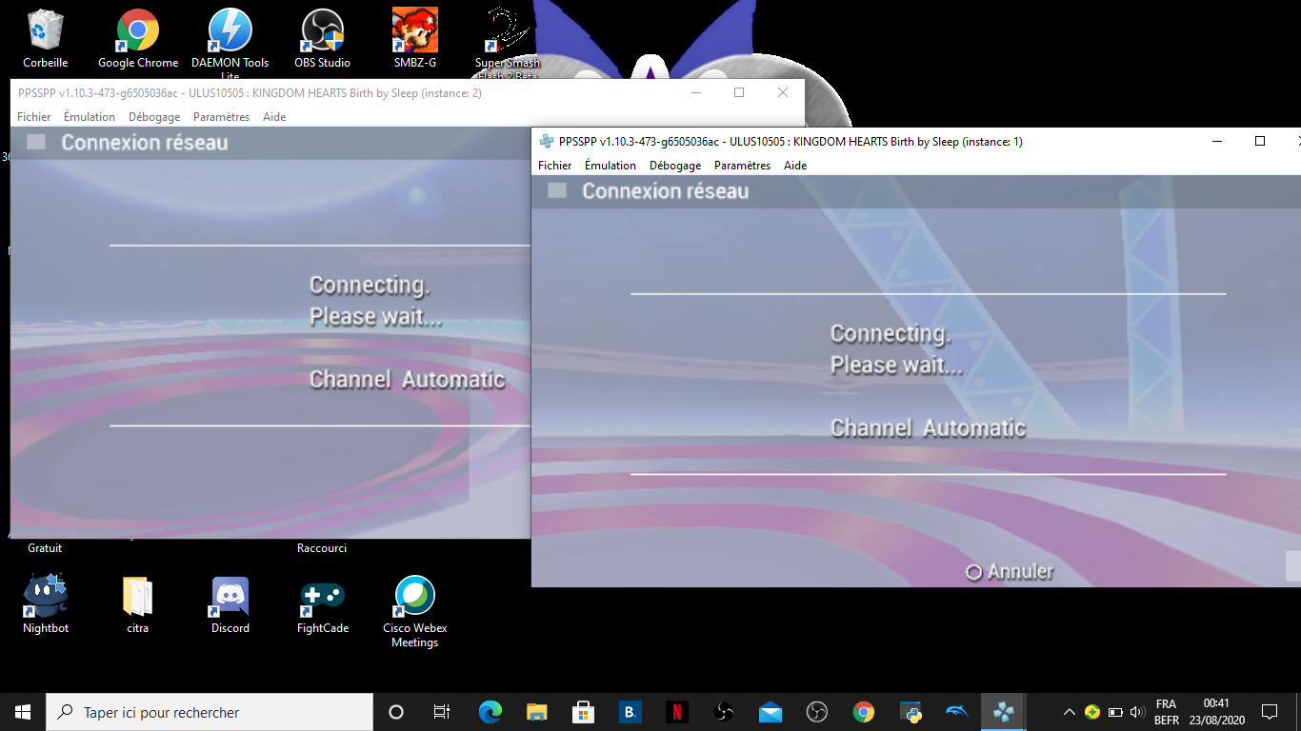
Task: Open Paramètres menu in instance 1 window
Action: click(x=741, y=166)
